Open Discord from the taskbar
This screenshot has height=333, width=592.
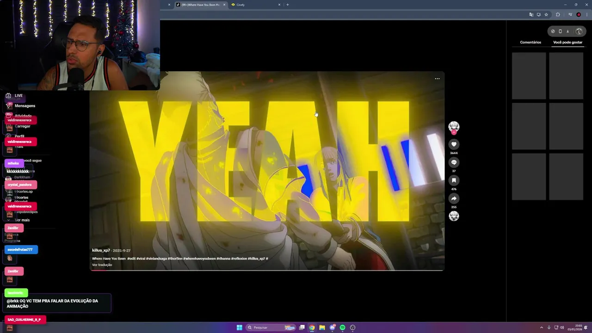332,327
